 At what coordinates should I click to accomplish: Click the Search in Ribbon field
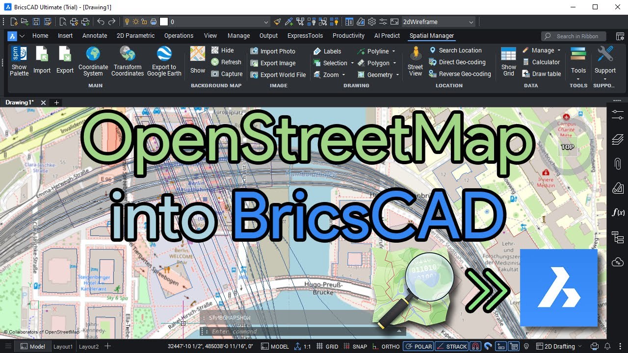click(574, 36)
